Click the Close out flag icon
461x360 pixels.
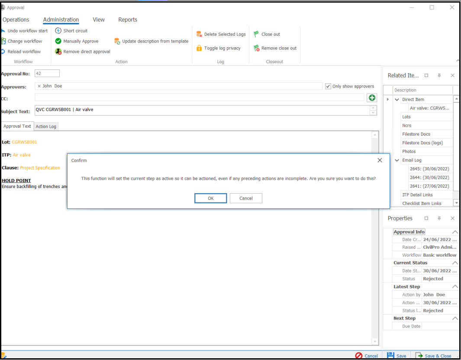click(256, 34)
